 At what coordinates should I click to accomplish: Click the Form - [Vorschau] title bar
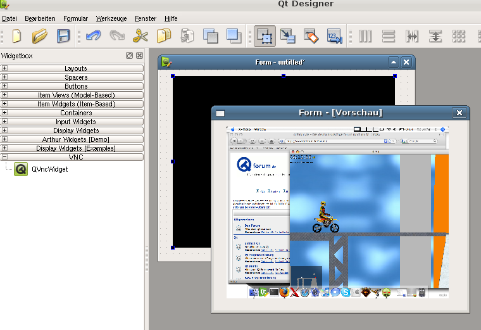point(340,113)
